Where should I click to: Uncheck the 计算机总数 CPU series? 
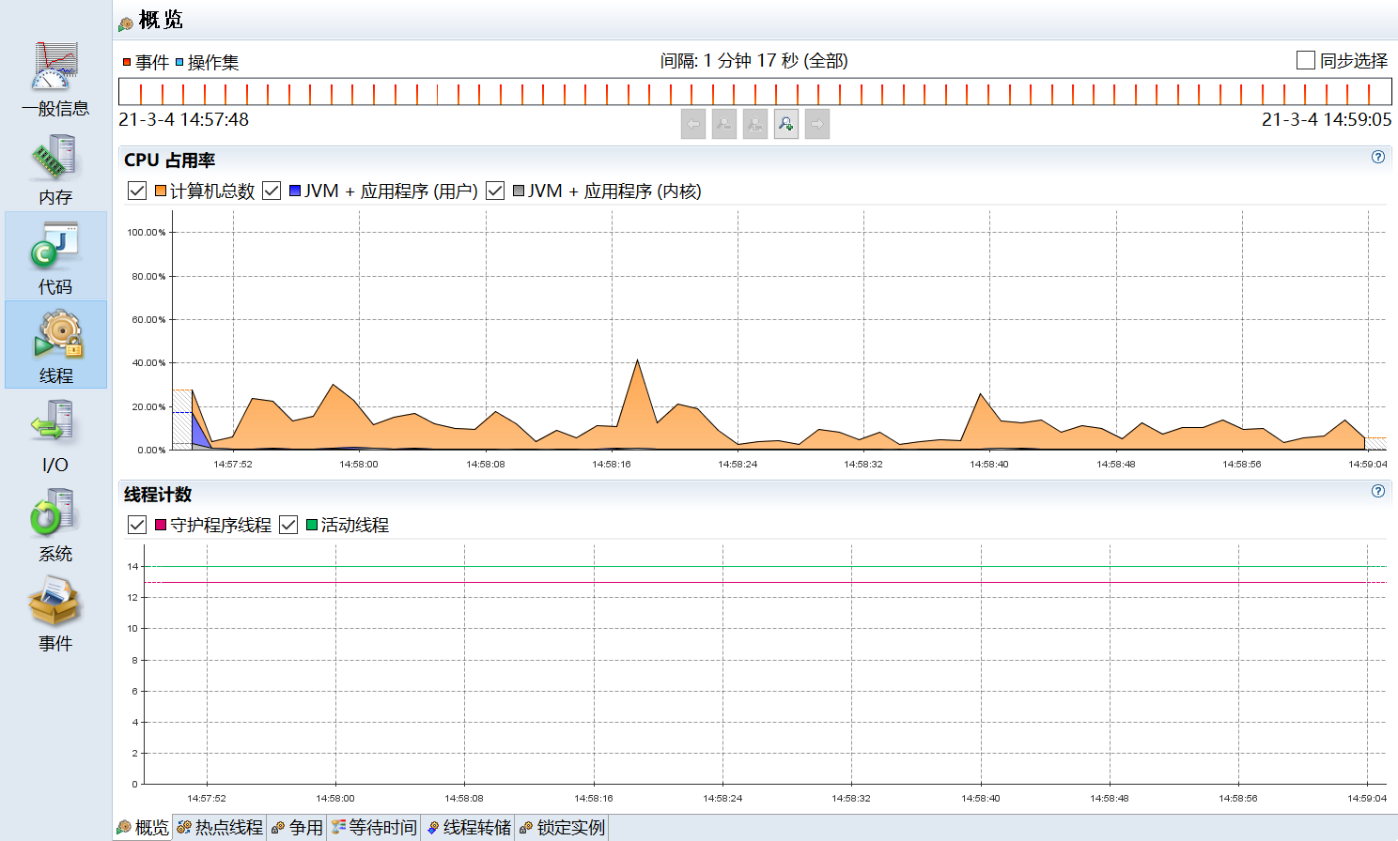click(x=137, y=191)
